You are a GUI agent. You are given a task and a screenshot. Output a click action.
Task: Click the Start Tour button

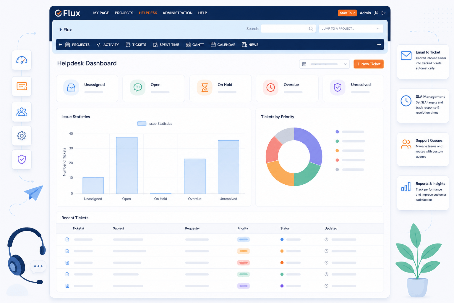[x=347, y=13]
